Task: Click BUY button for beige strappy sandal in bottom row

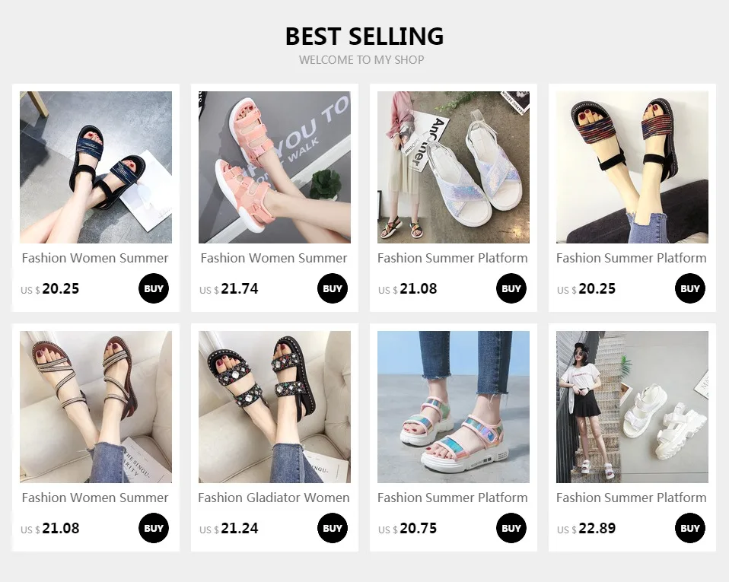Action: [154, 528]
